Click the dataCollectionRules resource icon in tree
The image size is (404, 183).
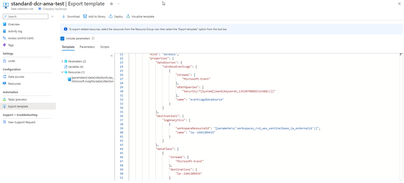[x=69, y=79]
